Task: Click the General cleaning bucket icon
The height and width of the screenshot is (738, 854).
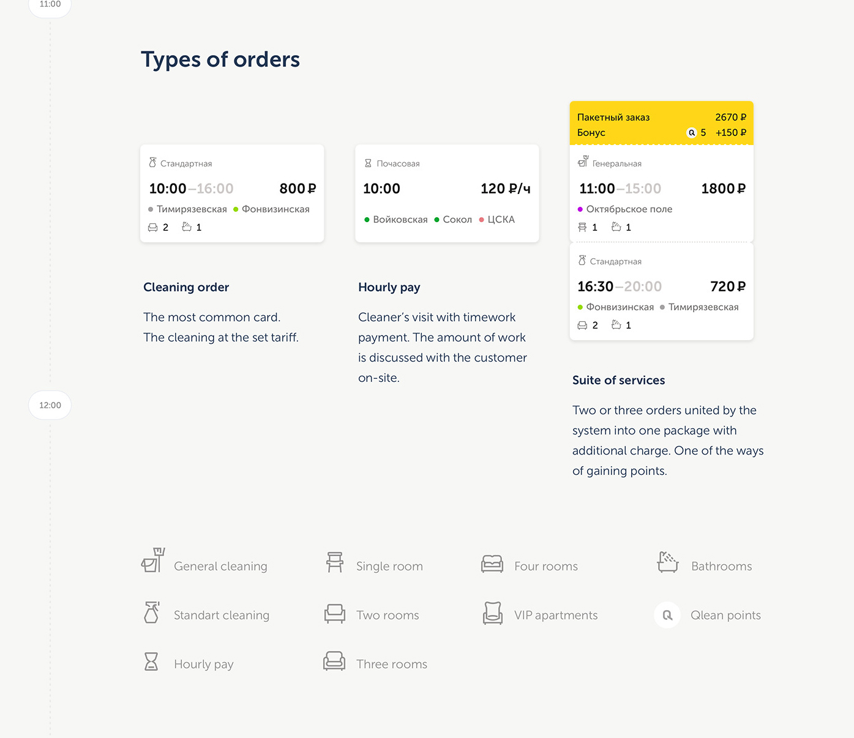Action: (153, 560)
